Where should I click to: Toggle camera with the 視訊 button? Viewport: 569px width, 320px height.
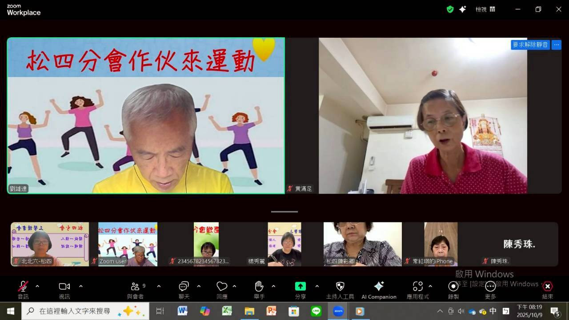(x=64, y=287)
